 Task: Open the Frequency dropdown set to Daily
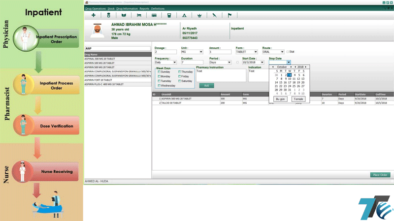click(174, 63)
